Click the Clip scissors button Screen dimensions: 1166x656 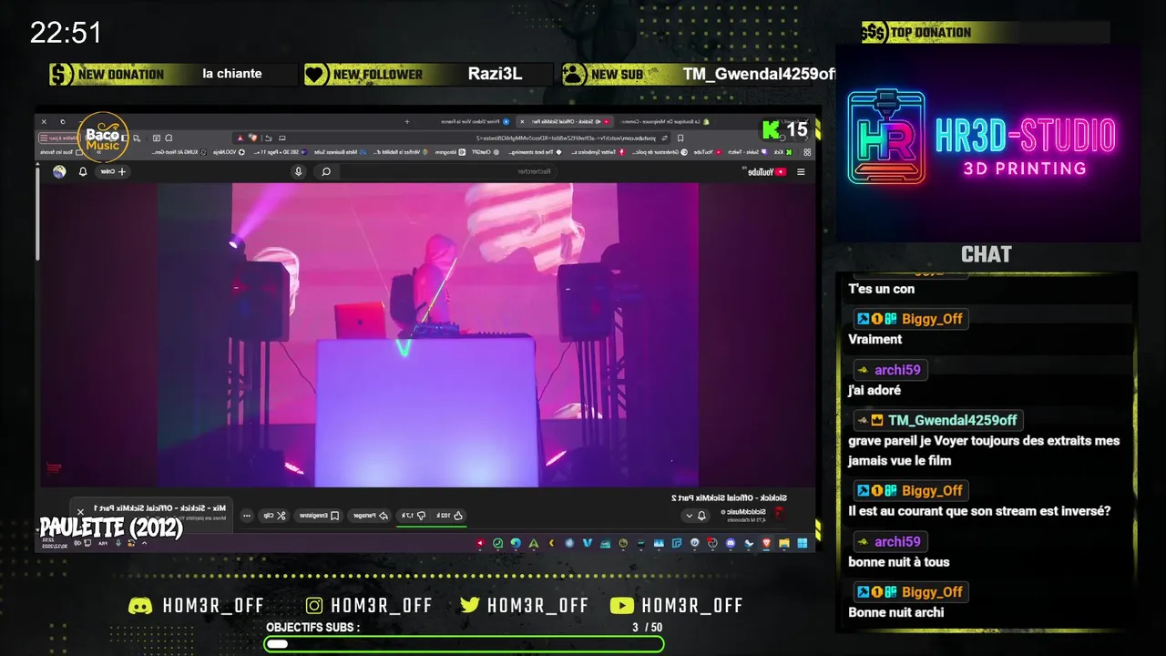click(276, 516)
